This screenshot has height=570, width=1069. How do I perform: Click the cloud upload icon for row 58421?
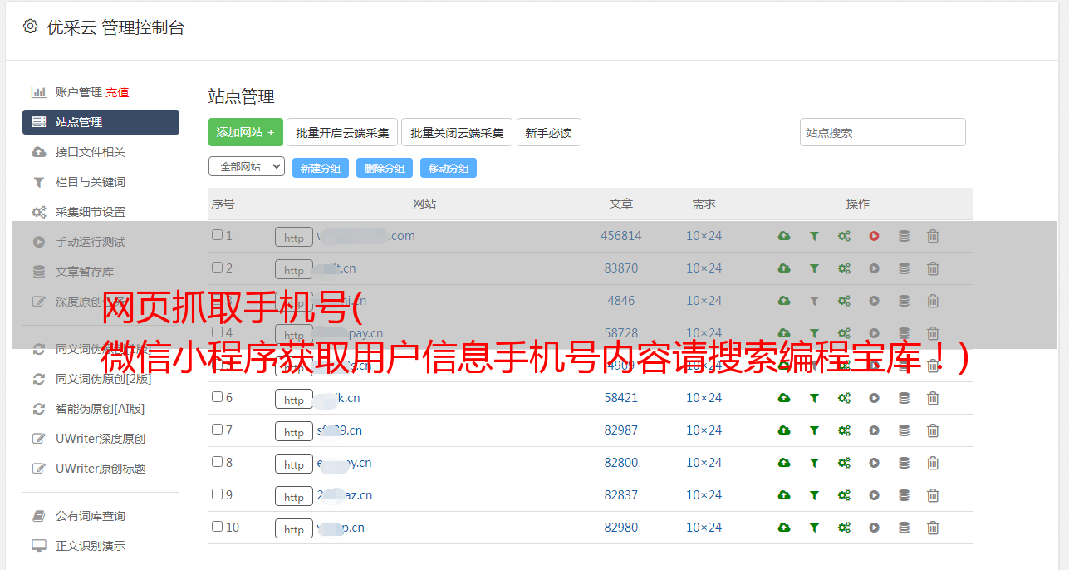click(784, 398)
